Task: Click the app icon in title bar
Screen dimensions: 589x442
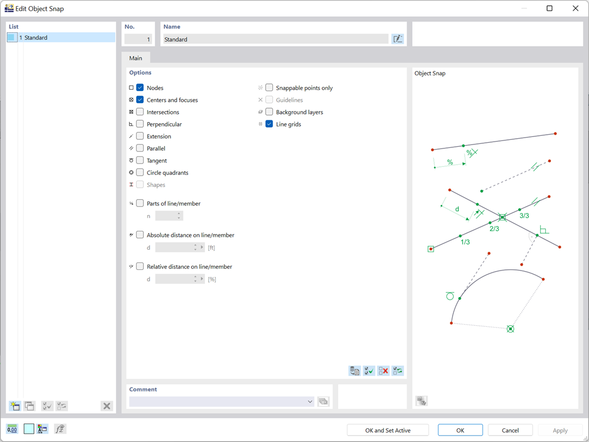Action: point(9,8)
